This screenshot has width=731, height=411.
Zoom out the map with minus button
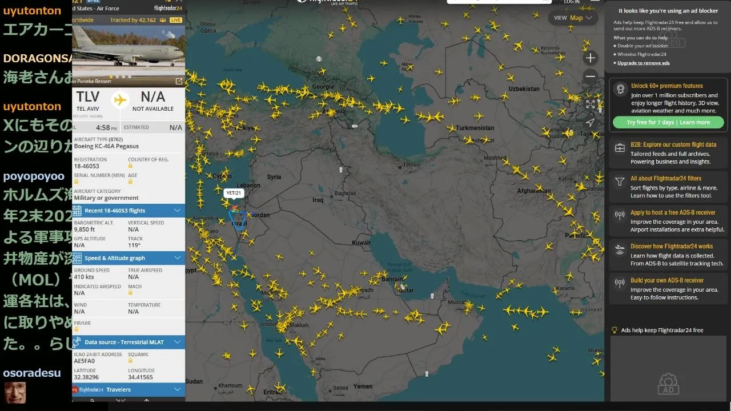591,76
